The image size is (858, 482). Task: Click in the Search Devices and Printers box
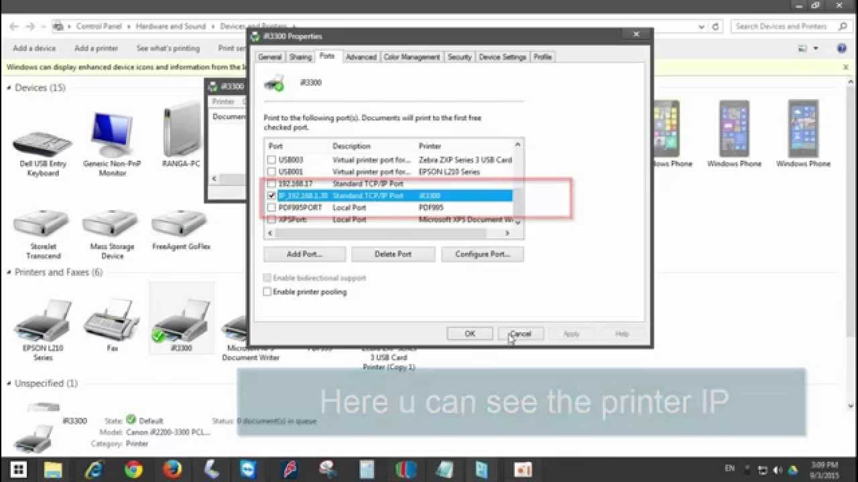(784, 25)
